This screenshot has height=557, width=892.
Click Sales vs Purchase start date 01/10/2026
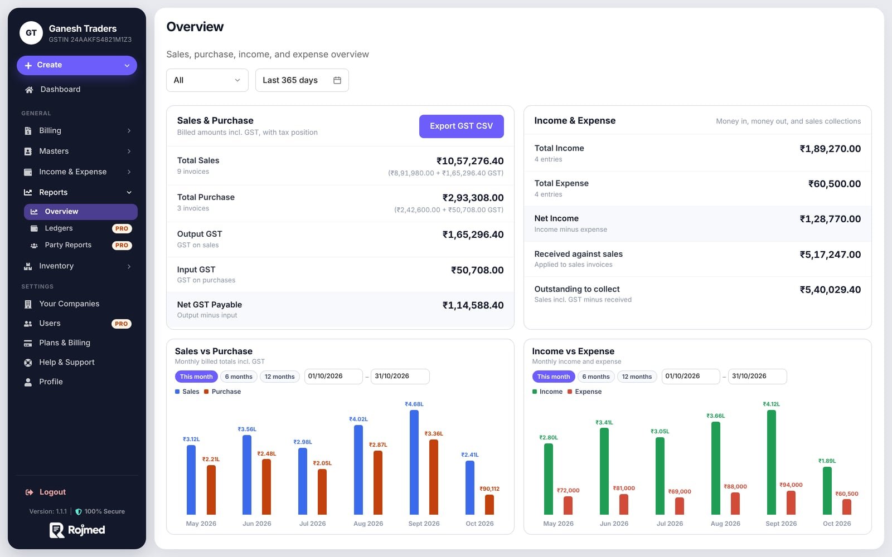[x=333, y=377]
